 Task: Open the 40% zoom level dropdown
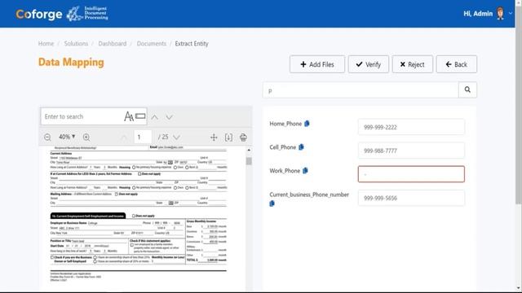67,137
